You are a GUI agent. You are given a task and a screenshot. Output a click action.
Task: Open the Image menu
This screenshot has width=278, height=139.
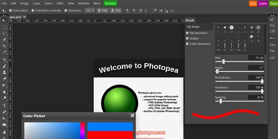pos(24,3)
